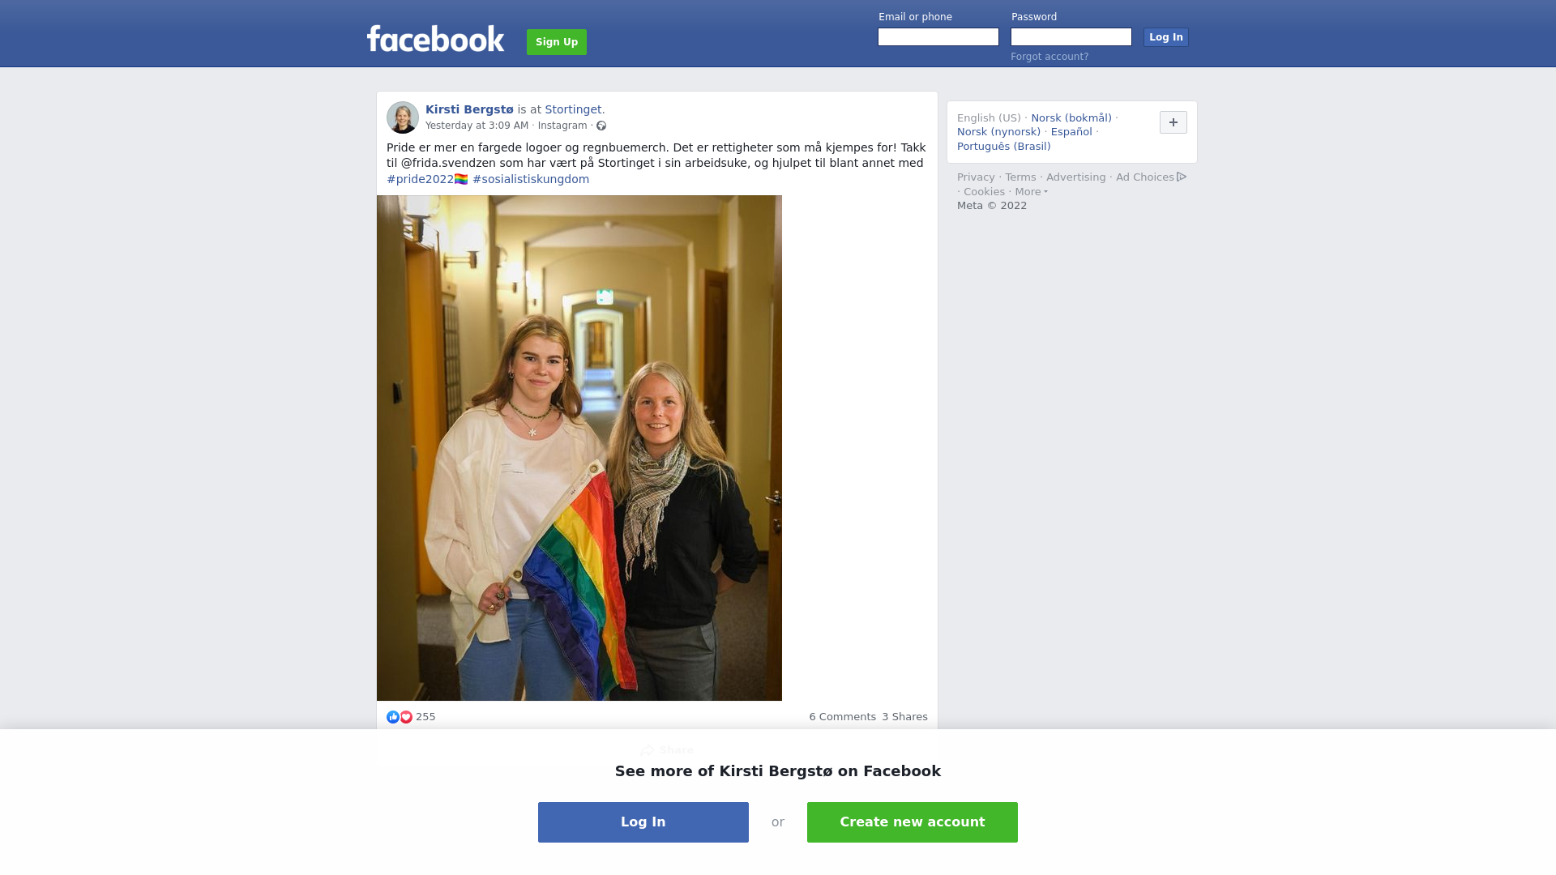1556x875 pixels.
Task: Click the public globe privacy icon
Action: click(601, 126)
